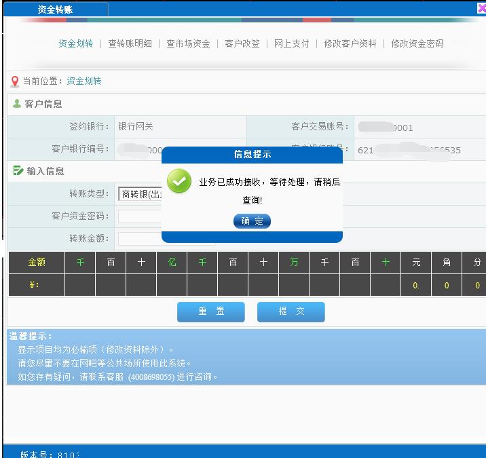Click the 信息提示 dialog title
Image resolution: width=486 pixels, height=458 pixels.
(252, 154)
